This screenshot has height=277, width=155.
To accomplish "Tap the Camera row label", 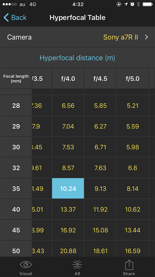I will pos(19,37).
